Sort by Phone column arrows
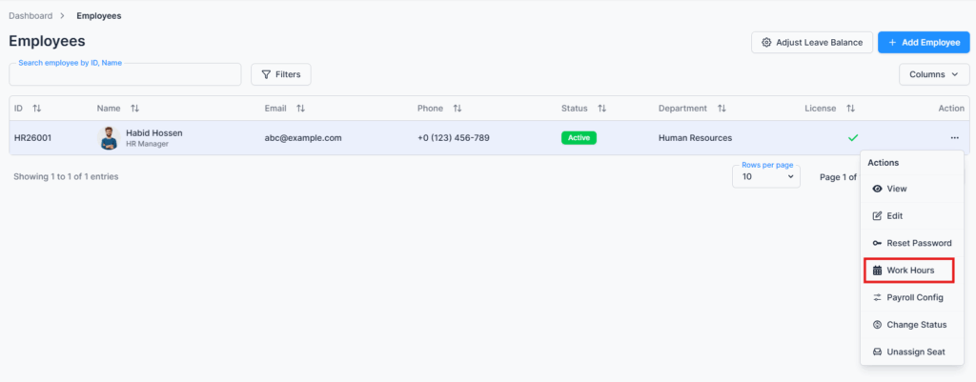Viewport: 976px width, 382px height. [457, 109]
